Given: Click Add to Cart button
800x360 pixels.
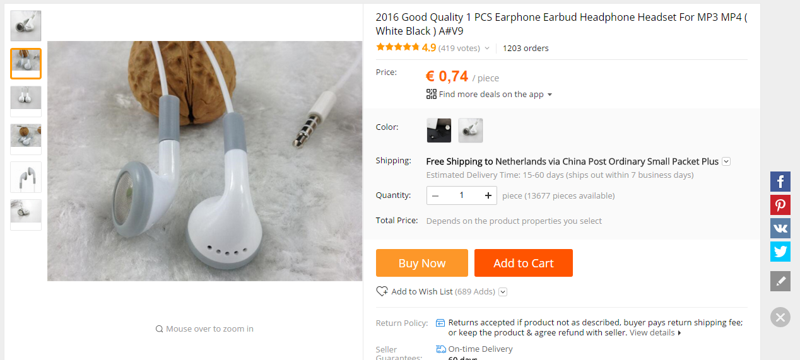Looking at the screenshot, I should point(523,263).
